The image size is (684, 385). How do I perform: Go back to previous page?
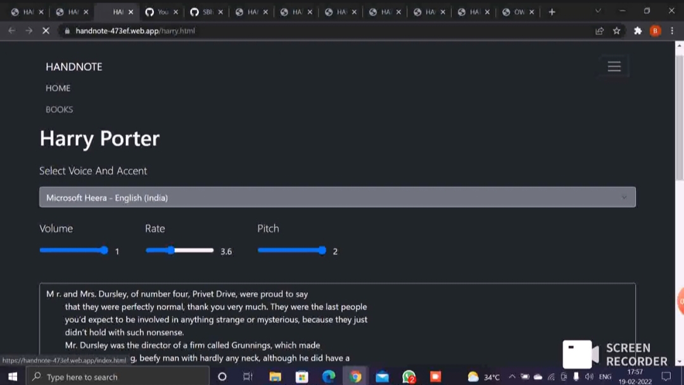[x=12, y=31]
